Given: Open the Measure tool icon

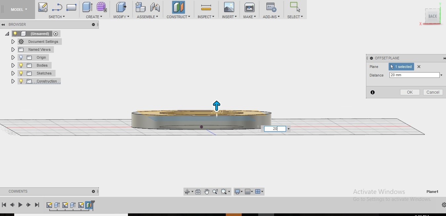Looking at the screenshot, I should click(x=206, y=7).
